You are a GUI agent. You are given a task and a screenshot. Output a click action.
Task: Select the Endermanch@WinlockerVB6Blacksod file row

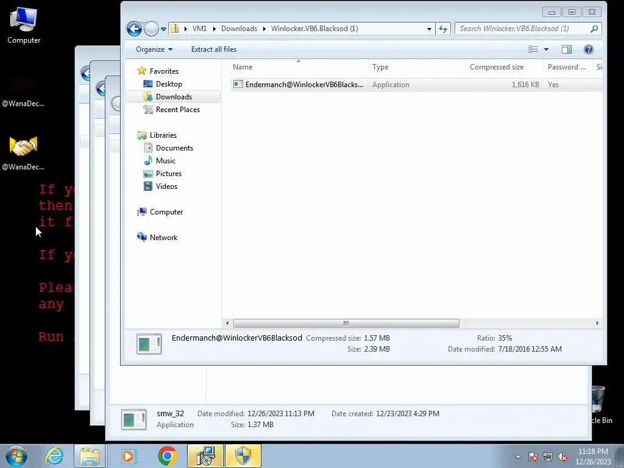[416, 84]
